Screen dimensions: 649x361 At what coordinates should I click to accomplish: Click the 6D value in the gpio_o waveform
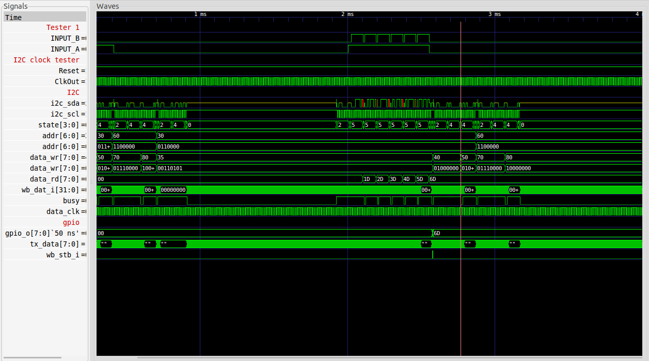point(437,233)
